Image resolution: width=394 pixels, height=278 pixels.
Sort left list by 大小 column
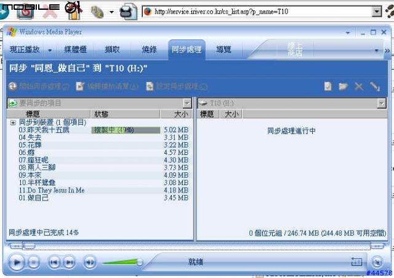pos(176,114)
